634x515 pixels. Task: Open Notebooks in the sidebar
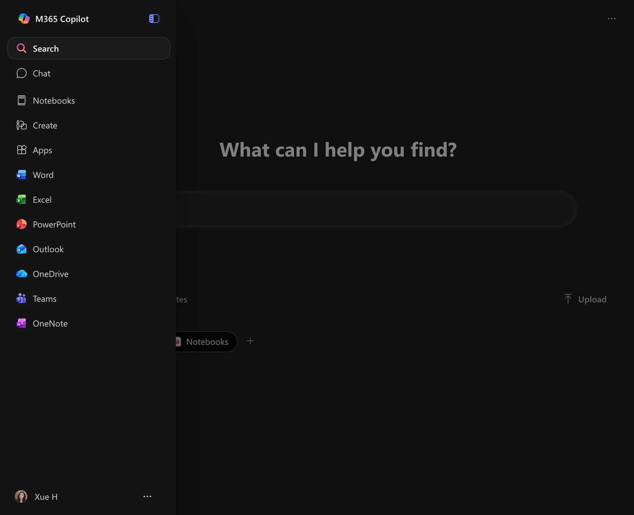(89, 101)
